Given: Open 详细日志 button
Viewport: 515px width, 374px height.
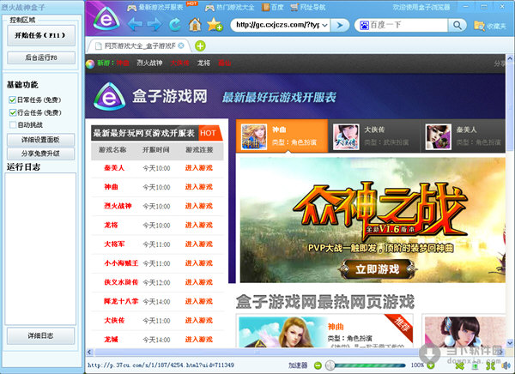Looking at the screenshot, I should click(x=40, y=335).
